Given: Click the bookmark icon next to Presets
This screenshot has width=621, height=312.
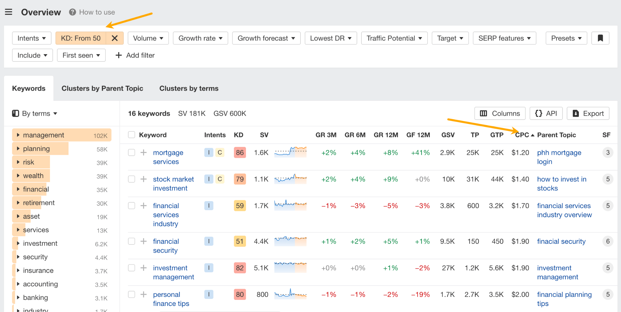Looking at the screenshot, I should click(601, 38).
